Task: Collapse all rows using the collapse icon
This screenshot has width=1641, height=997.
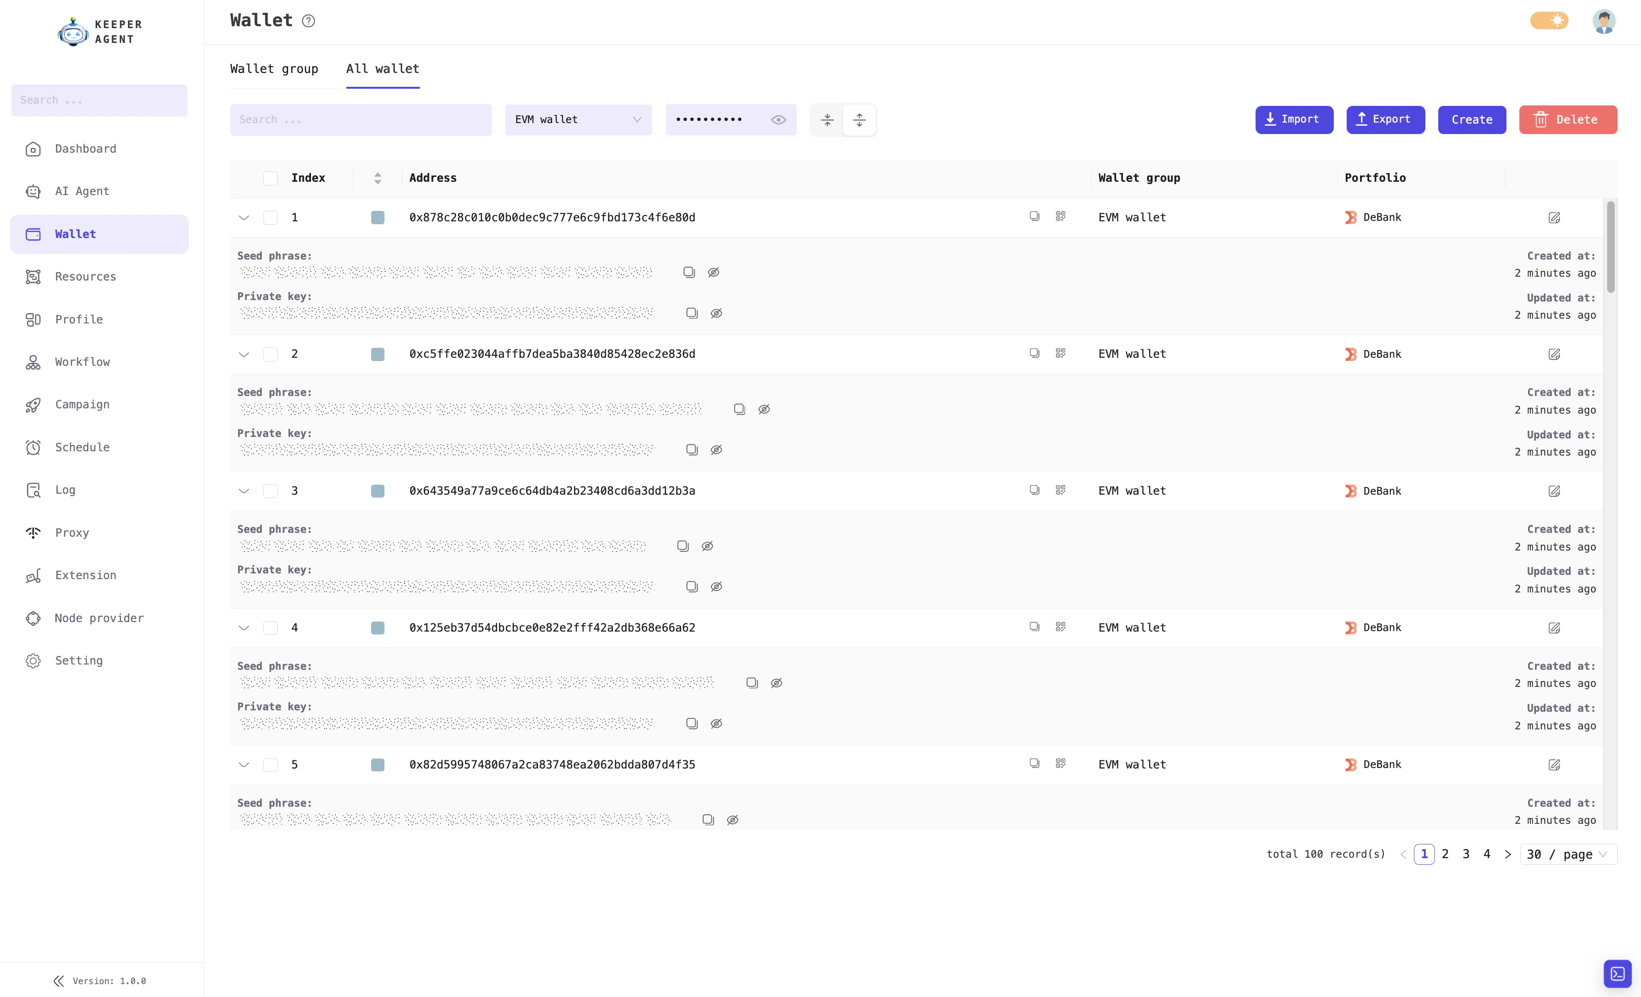Action: point(827,120)
